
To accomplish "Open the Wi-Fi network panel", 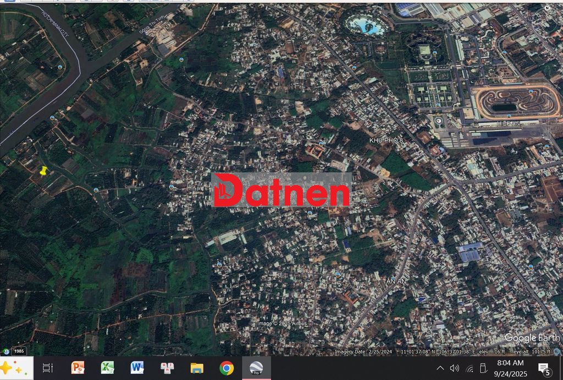I will (x=469, y=368).
